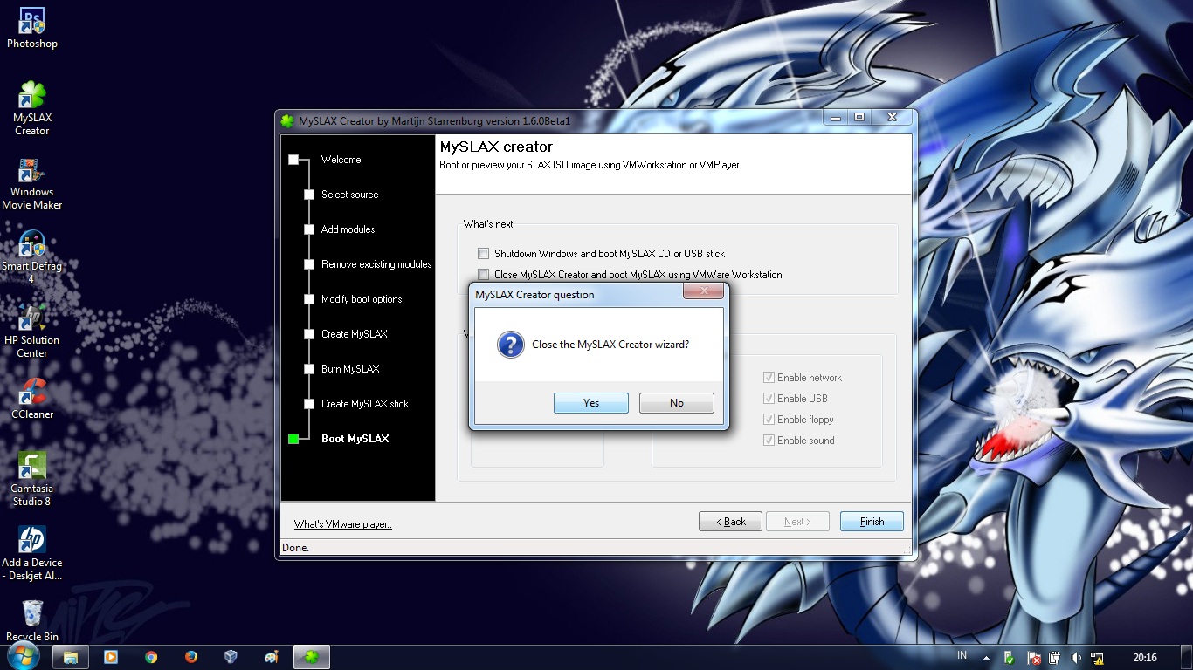The width and height of the screenshot is (1193, 670).
Task: Go to the Create MySLAX stick step
Action: click(x=365, y=404)
